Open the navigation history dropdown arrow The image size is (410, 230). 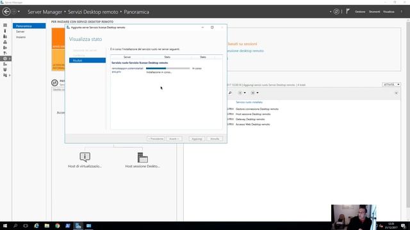click(19, 11)
